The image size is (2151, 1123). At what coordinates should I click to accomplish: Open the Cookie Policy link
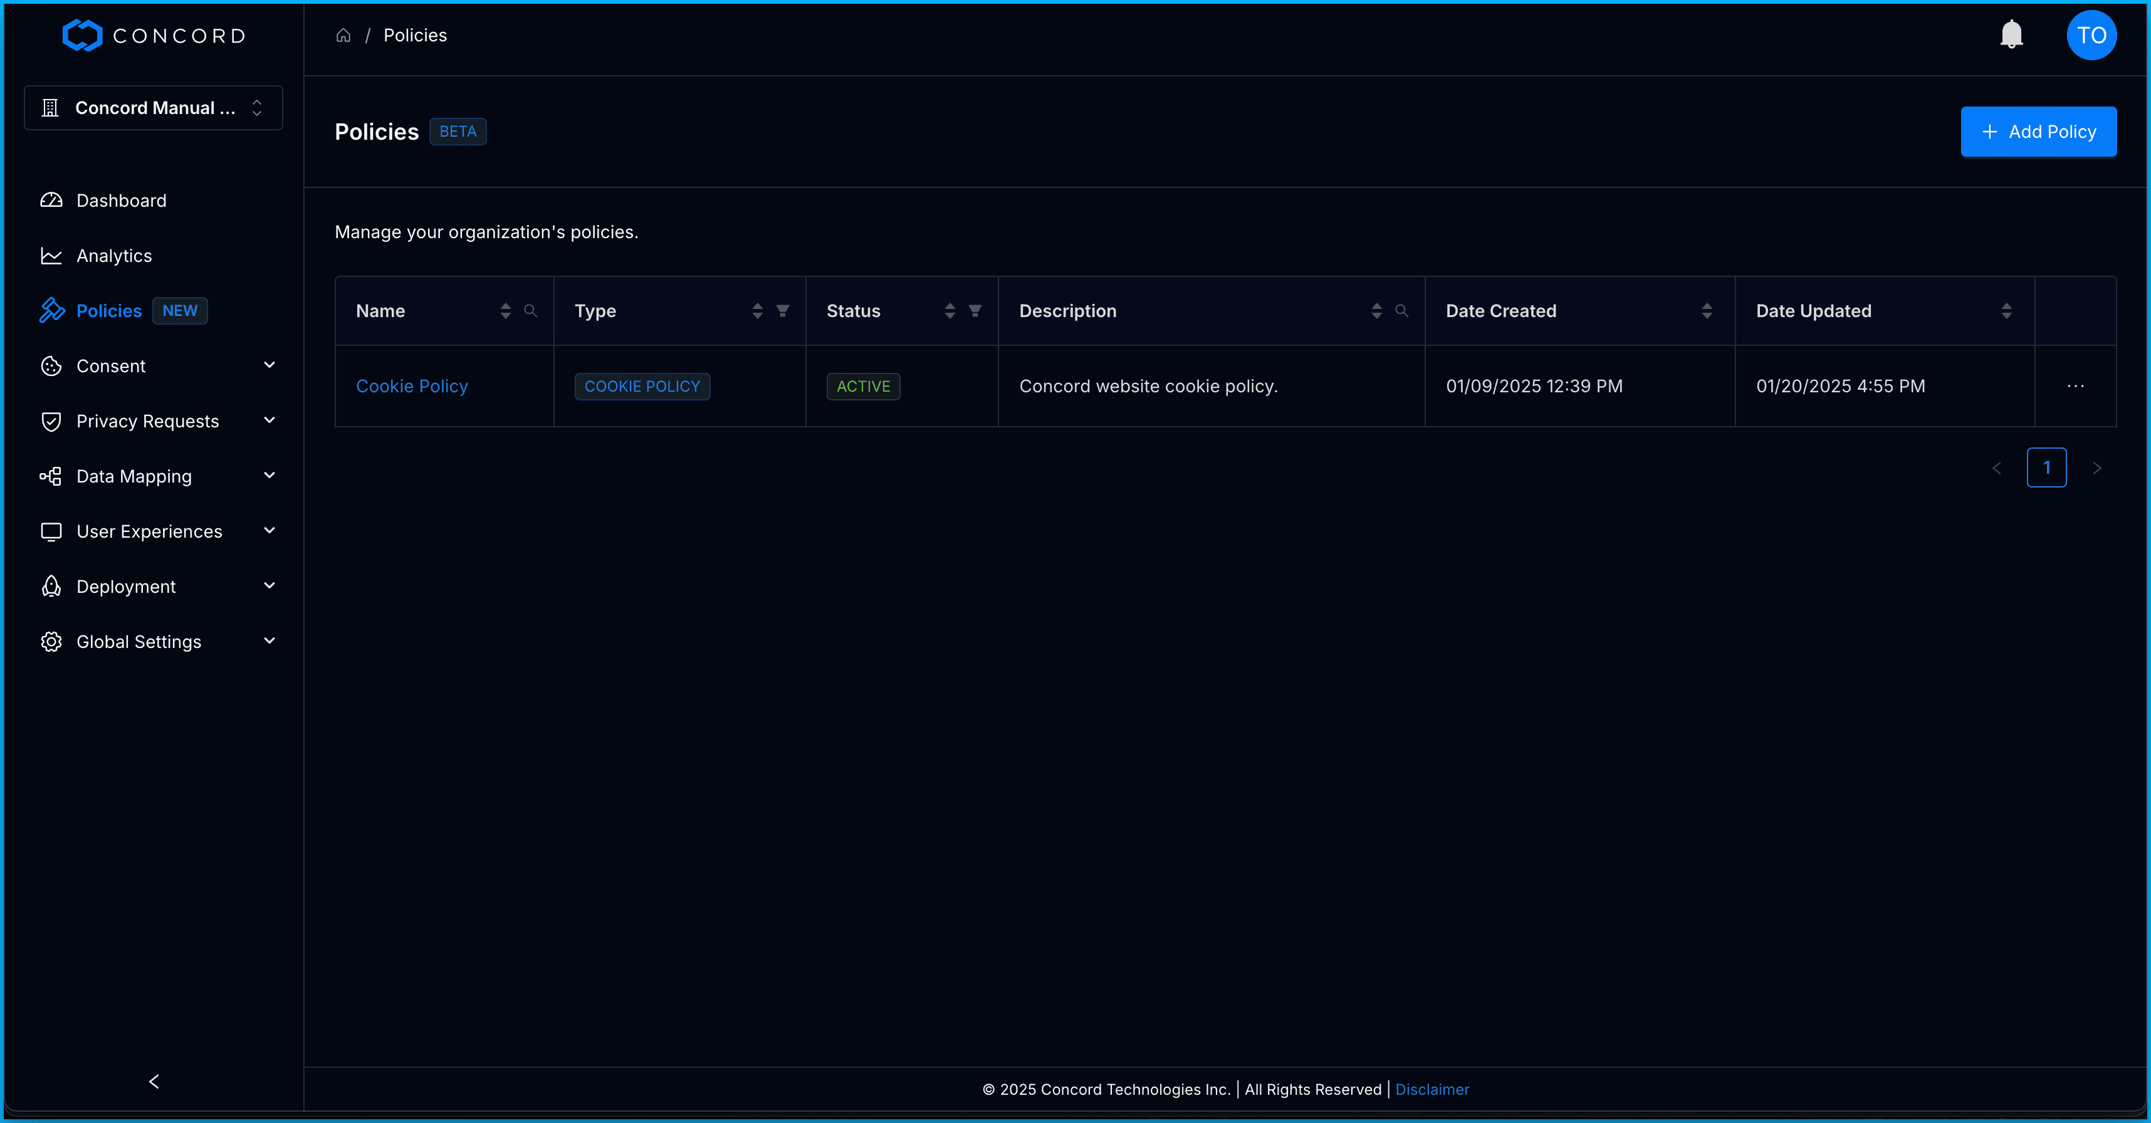412,386
